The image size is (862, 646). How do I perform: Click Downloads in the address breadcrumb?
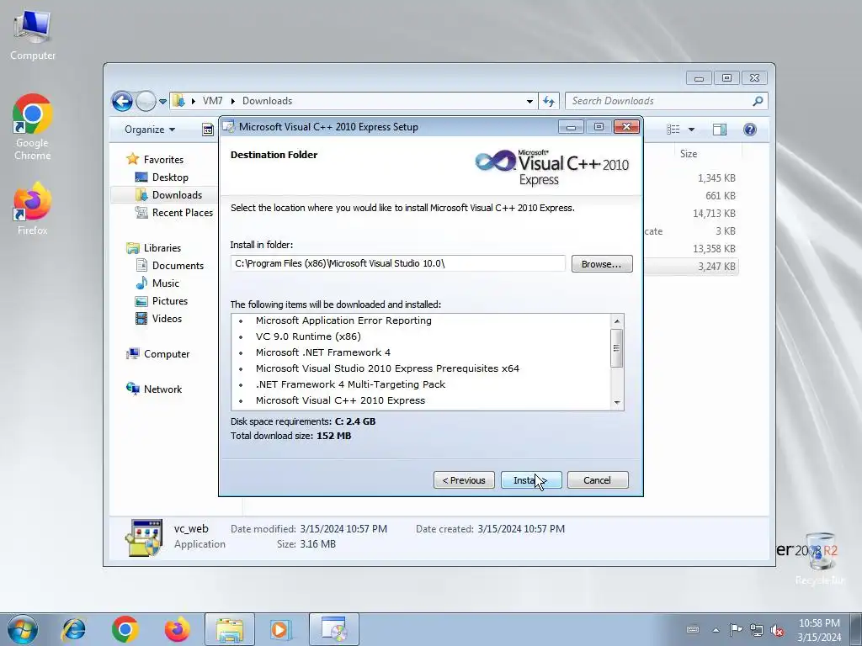(267, 101)
